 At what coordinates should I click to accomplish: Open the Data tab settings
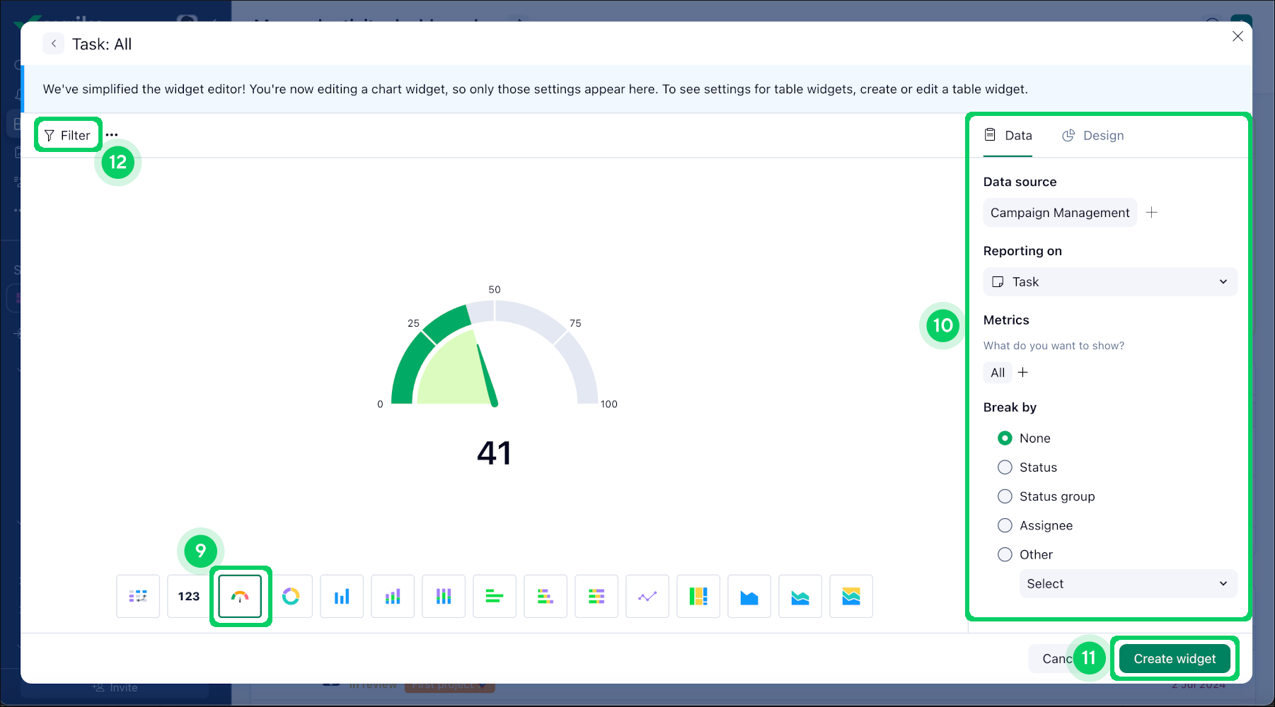coord(1008,135)
